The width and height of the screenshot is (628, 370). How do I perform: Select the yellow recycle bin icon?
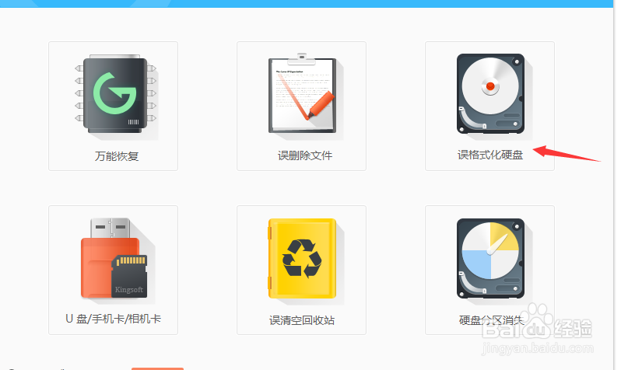tap(302, 258)
